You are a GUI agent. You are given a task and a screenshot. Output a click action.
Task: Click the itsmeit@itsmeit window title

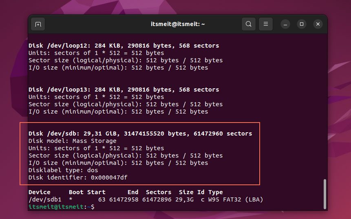[x=178, y=24]
